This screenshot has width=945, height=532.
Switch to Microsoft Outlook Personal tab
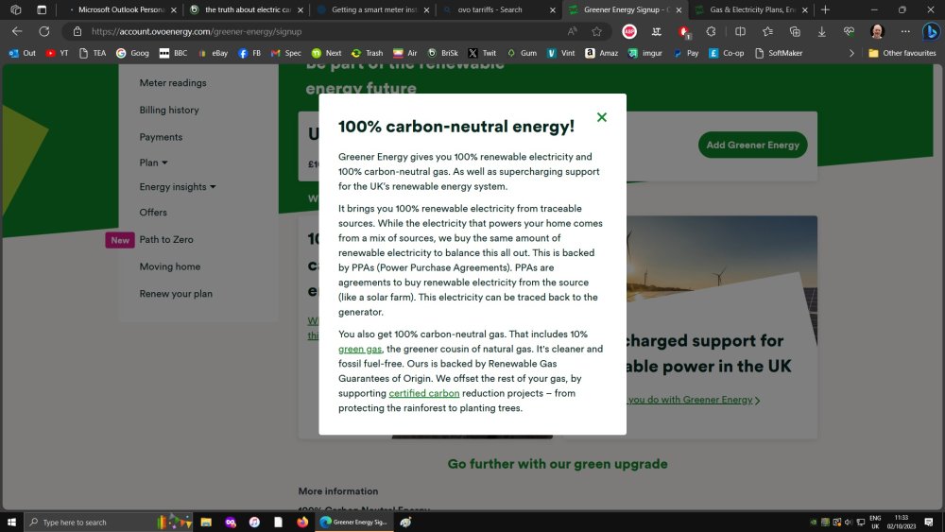121,9
